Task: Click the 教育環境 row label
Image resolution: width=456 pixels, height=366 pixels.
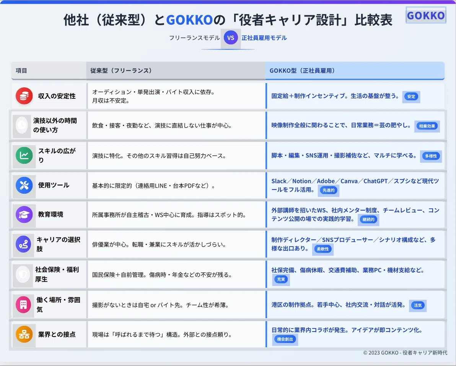Action: (50, 214)
